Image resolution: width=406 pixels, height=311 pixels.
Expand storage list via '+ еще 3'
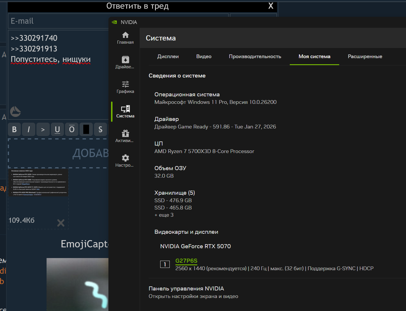click(x=164, y=215)
